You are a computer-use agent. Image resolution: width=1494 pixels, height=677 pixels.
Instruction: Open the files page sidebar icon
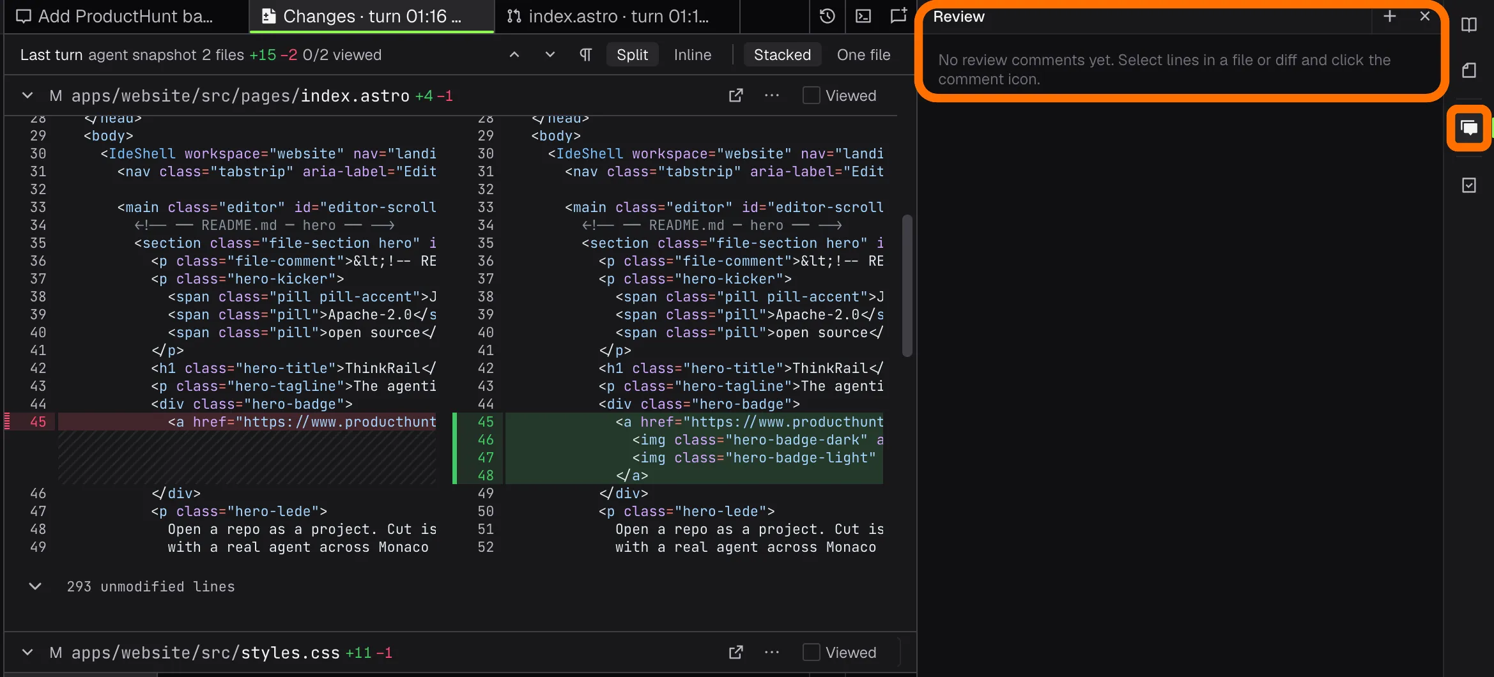(x=1469, y=70)
